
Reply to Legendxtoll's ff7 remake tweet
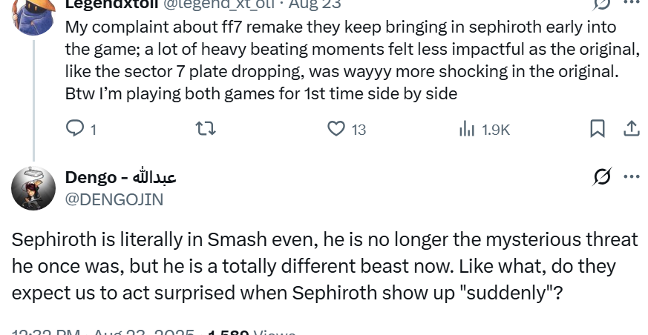(x=76, y=129)
